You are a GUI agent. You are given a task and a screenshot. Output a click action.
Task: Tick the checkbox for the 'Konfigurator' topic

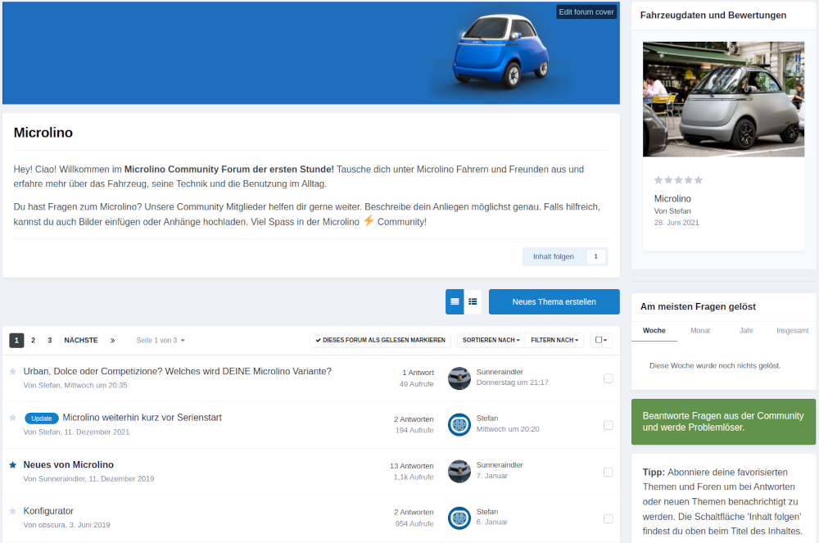[608, 518]
